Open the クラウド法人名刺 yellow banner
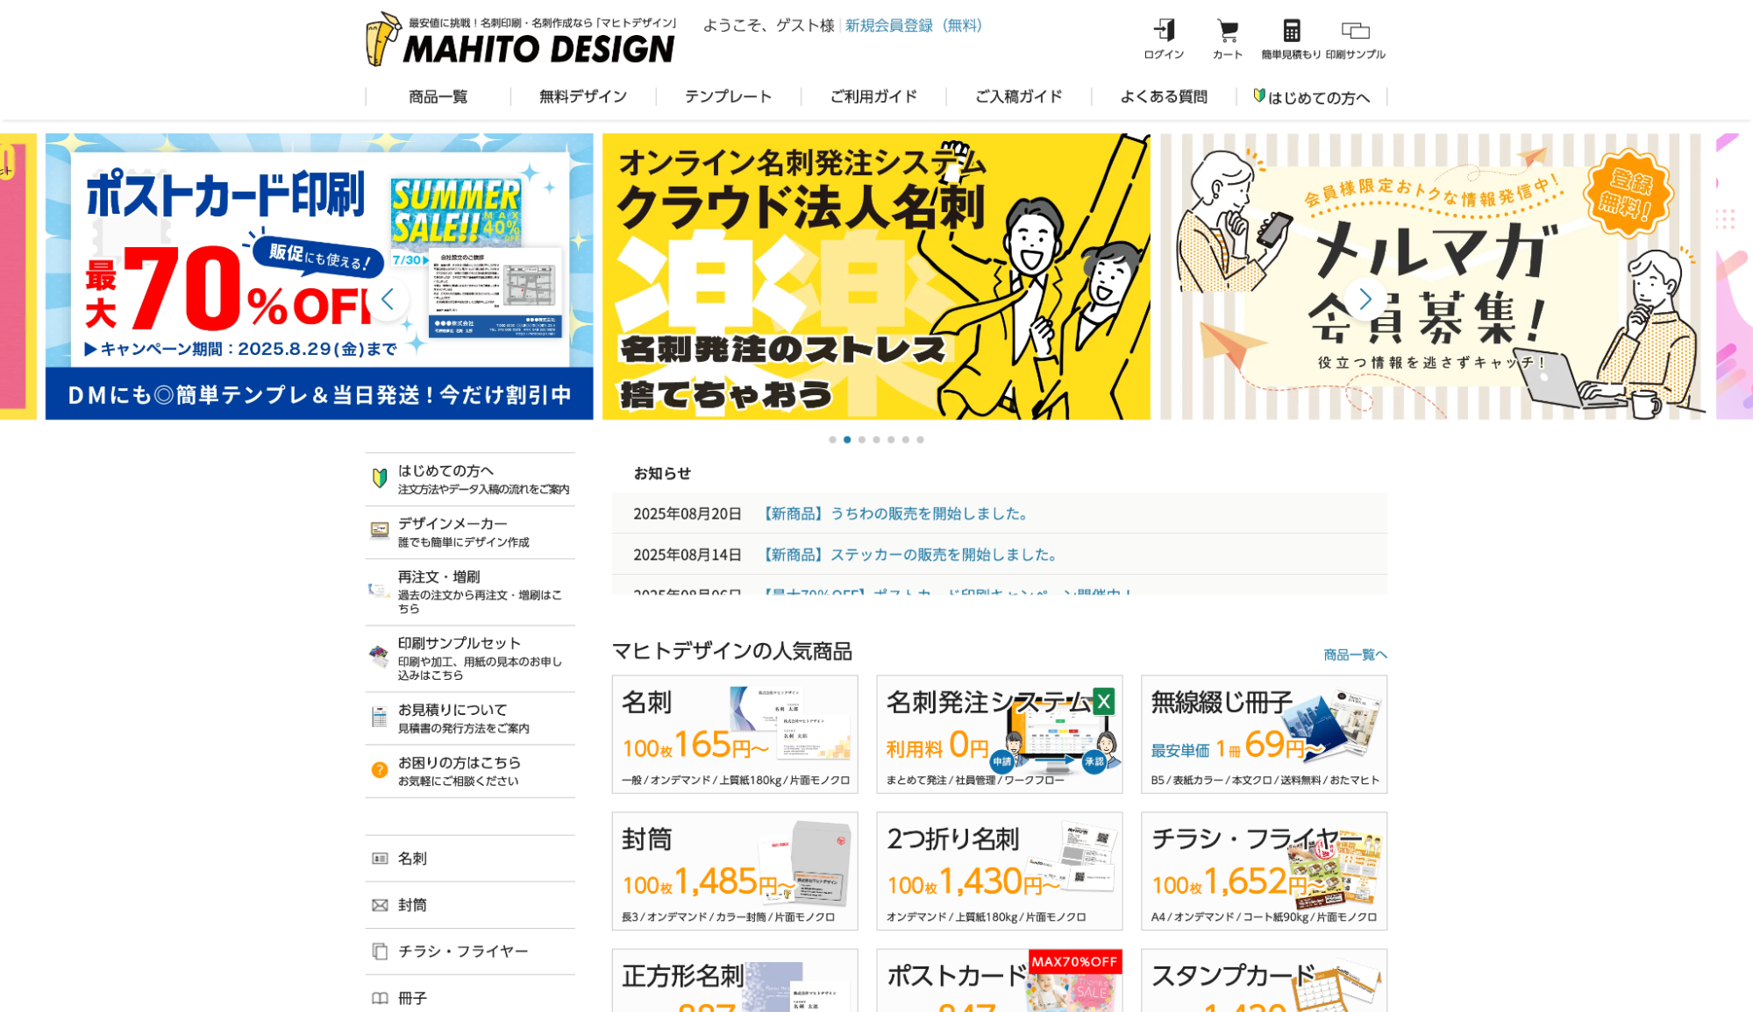 tap(876, 276)
